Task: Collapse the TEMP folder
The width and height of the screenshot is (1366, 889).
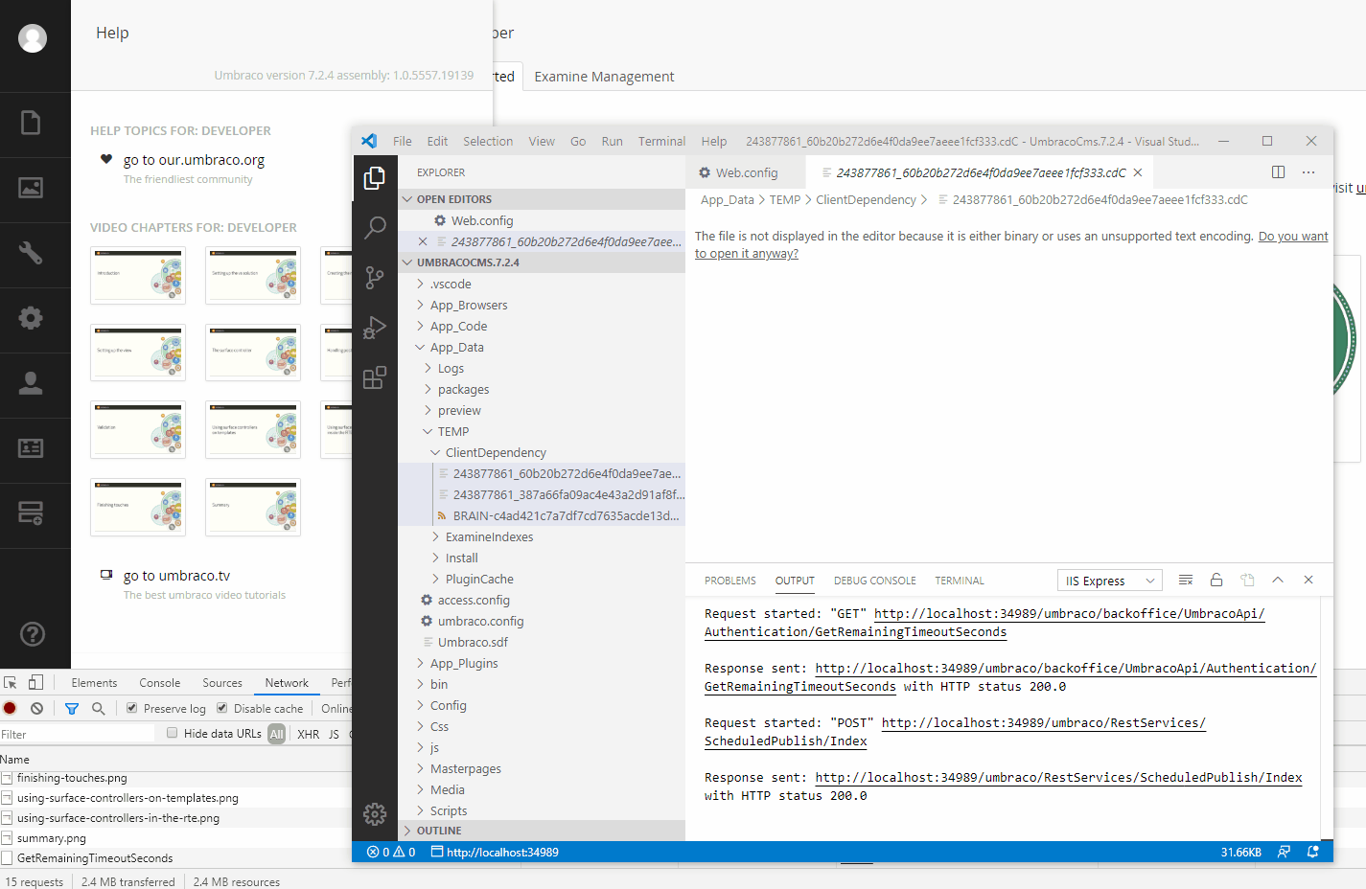Action: (542, 432)
